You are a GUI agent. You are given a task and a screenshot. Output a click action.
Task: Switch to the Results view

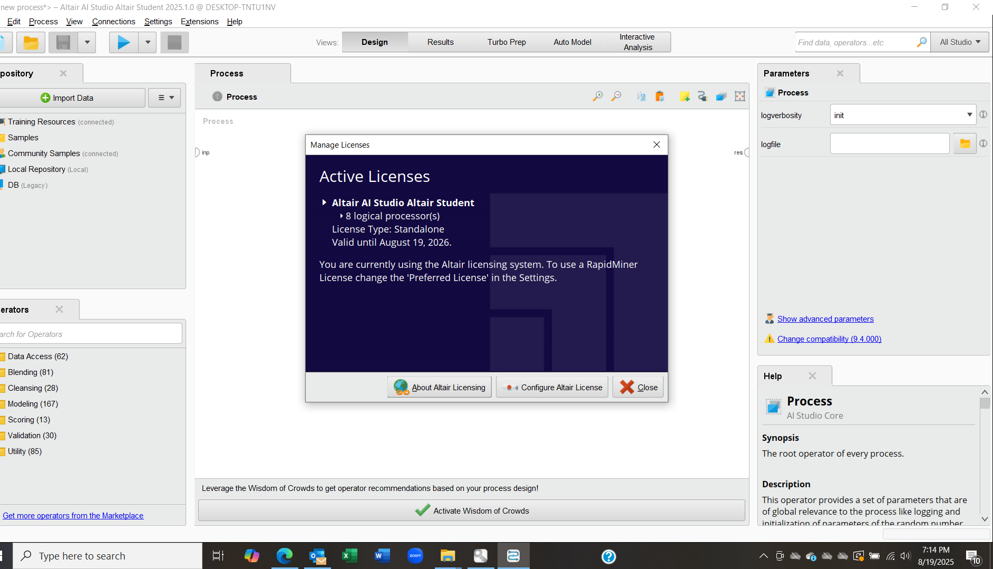click(x=441, y=42)
